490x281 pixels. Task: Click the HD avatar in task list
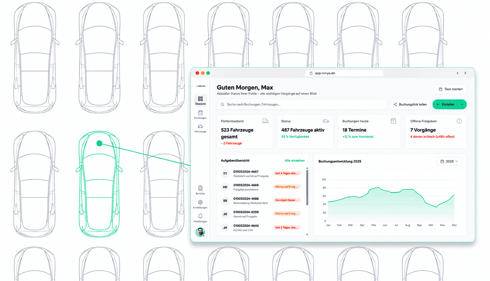225,187
